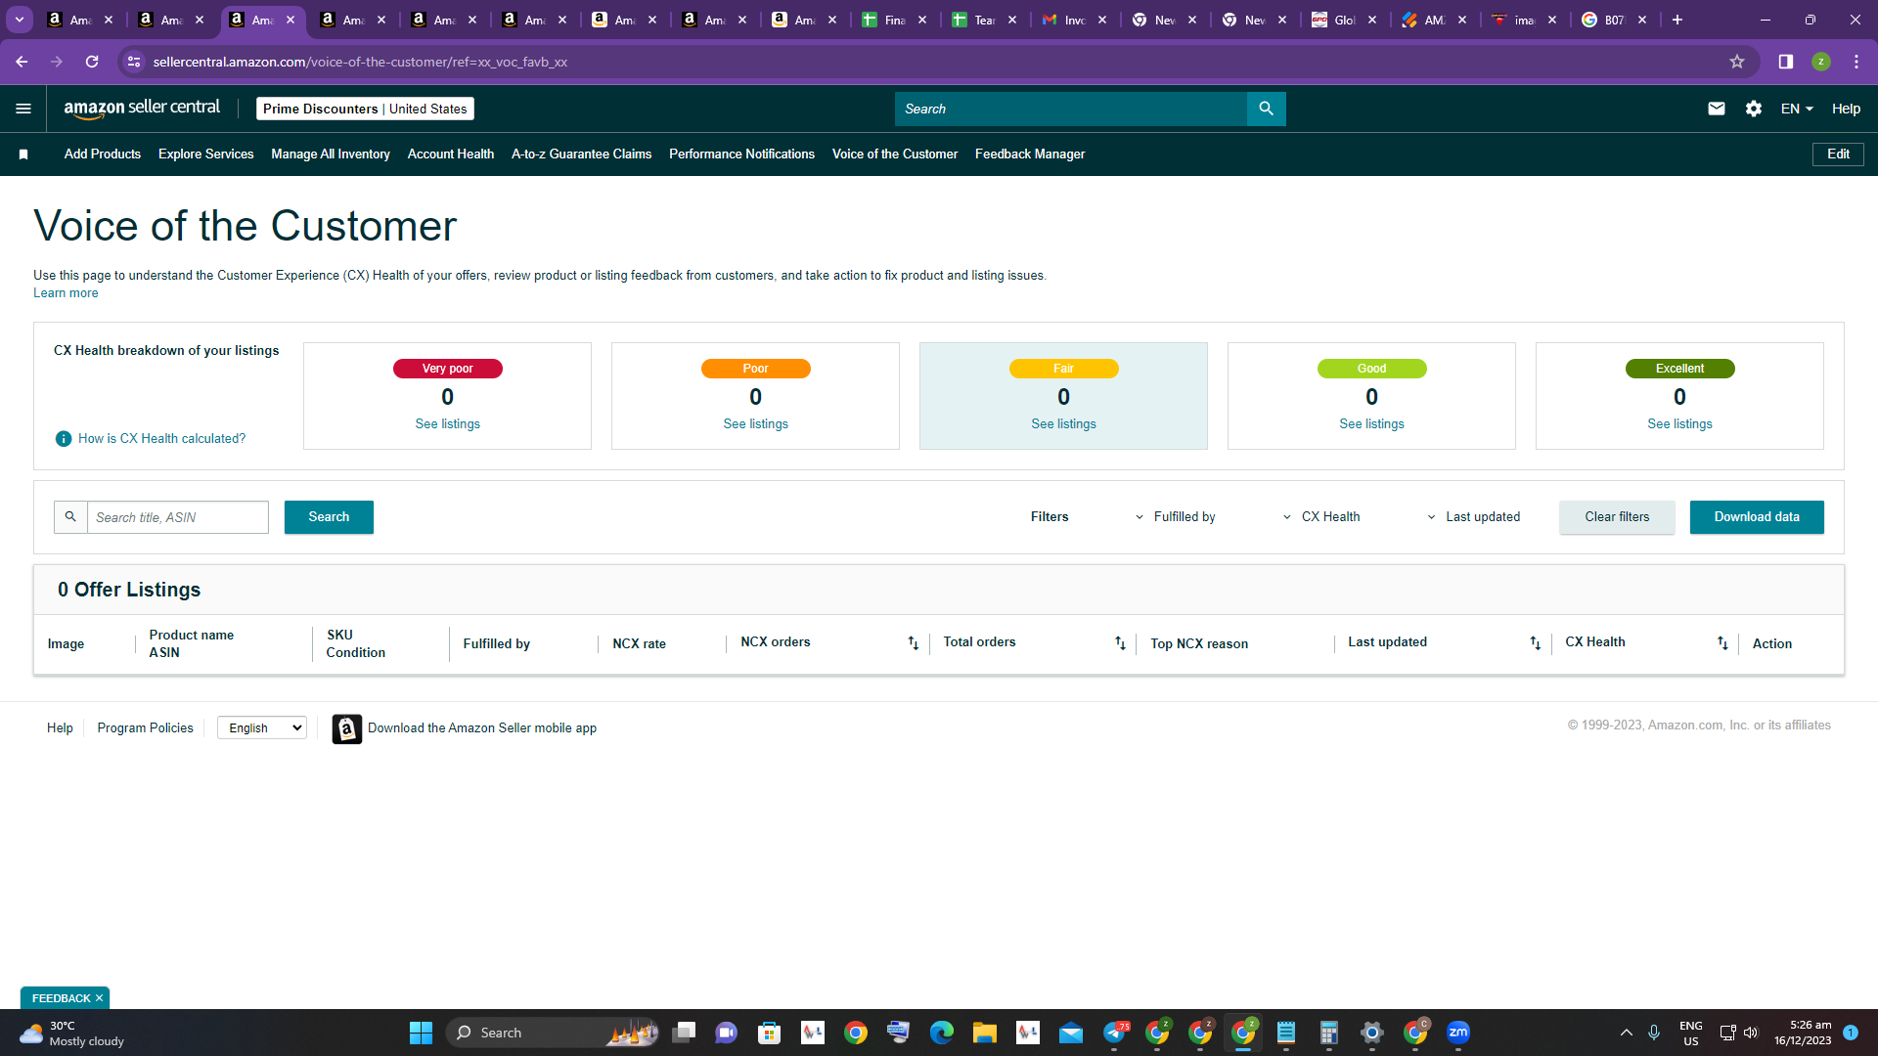This screenshot has height=1056, width=1878.
Task: Switch to the Gmail browser tab
Action: pyautogui.click(x=1067, y=20)
